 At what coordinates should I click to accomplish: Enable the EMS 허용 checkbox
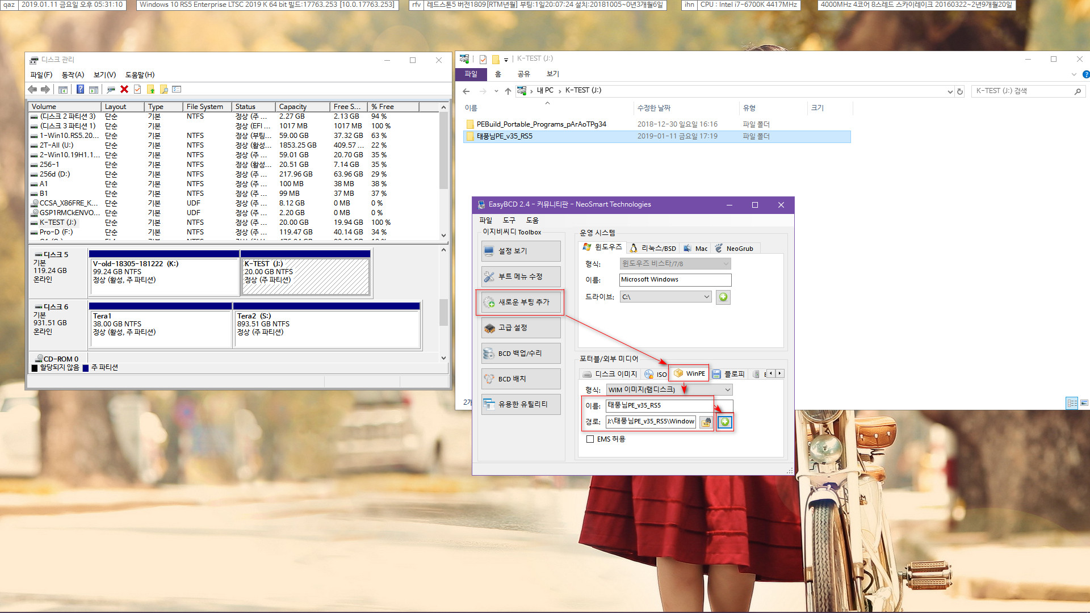point(590,439)
